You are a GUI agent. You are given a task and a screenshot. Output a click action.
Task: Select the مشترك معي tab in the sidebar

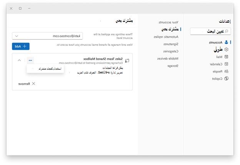(x=170, y=29)
